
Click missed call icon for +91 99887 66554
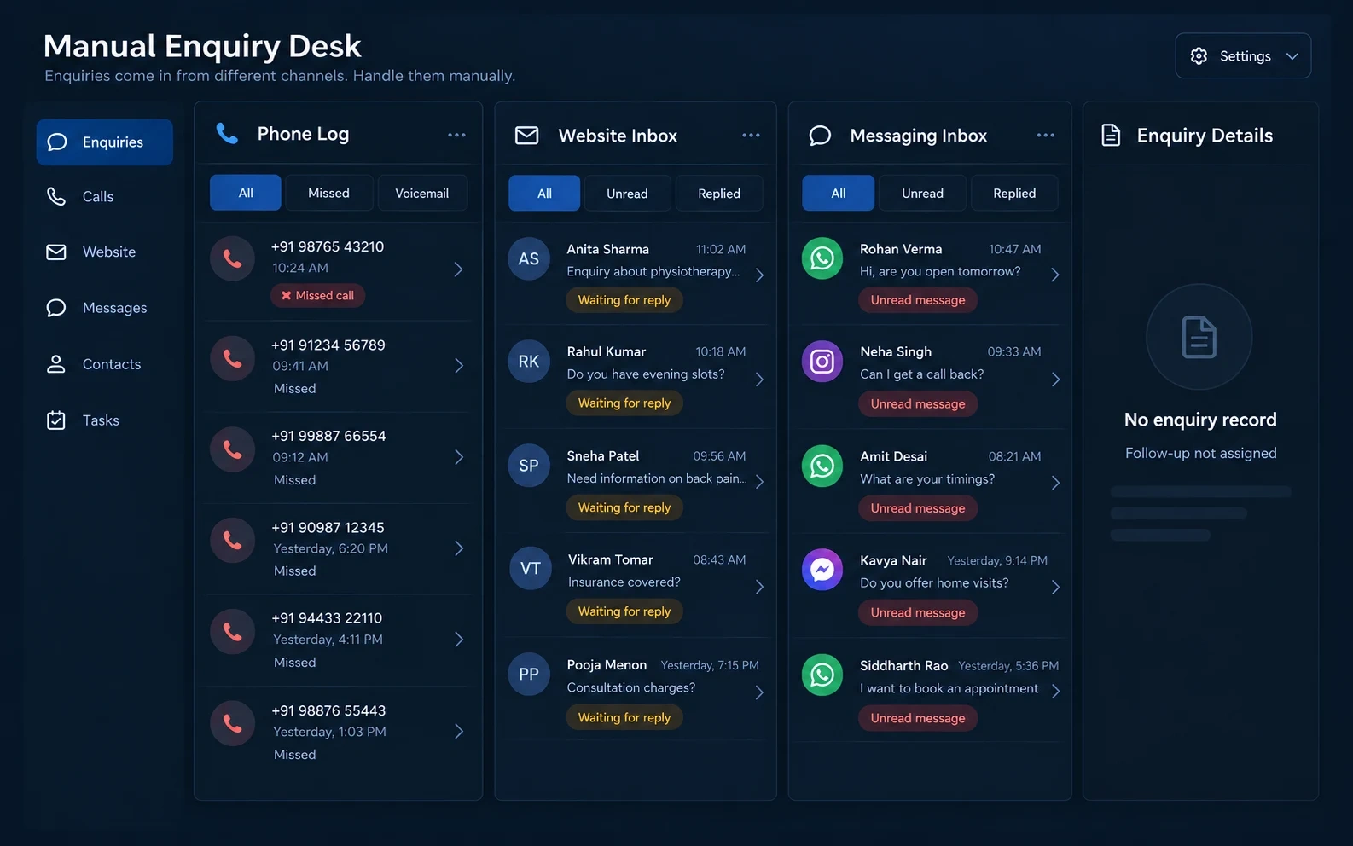[x=233, y=449]
